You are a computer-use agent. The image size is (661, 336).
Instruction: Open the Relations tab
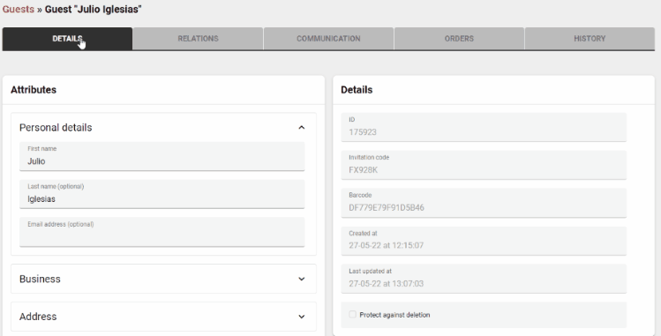[x=198, y=39]
